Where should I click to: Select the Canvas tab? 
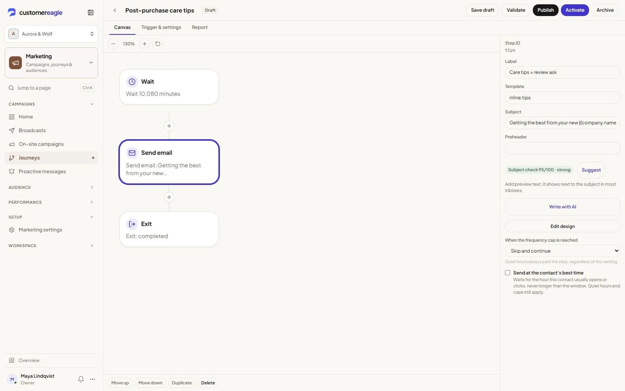coord(122,27)
